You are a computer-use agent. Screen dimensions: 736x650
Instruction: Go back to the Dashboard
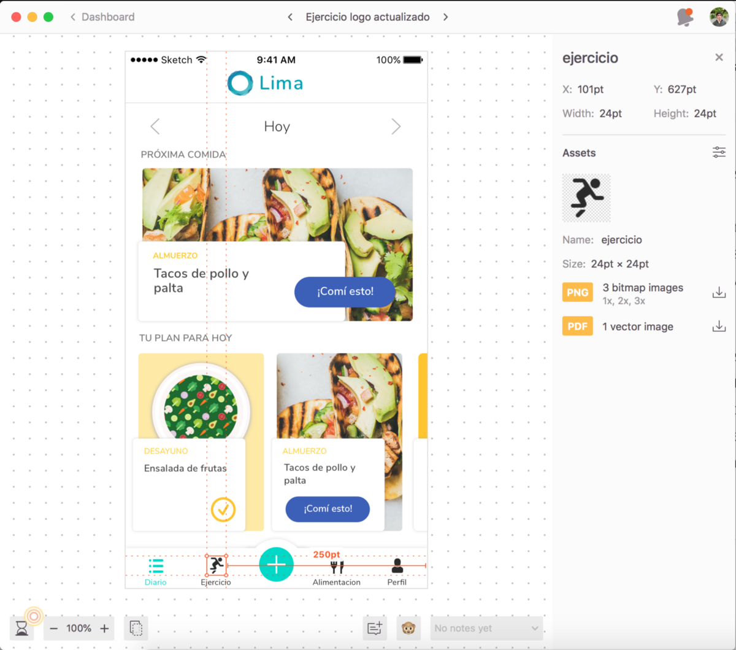[x=102, y=17]
